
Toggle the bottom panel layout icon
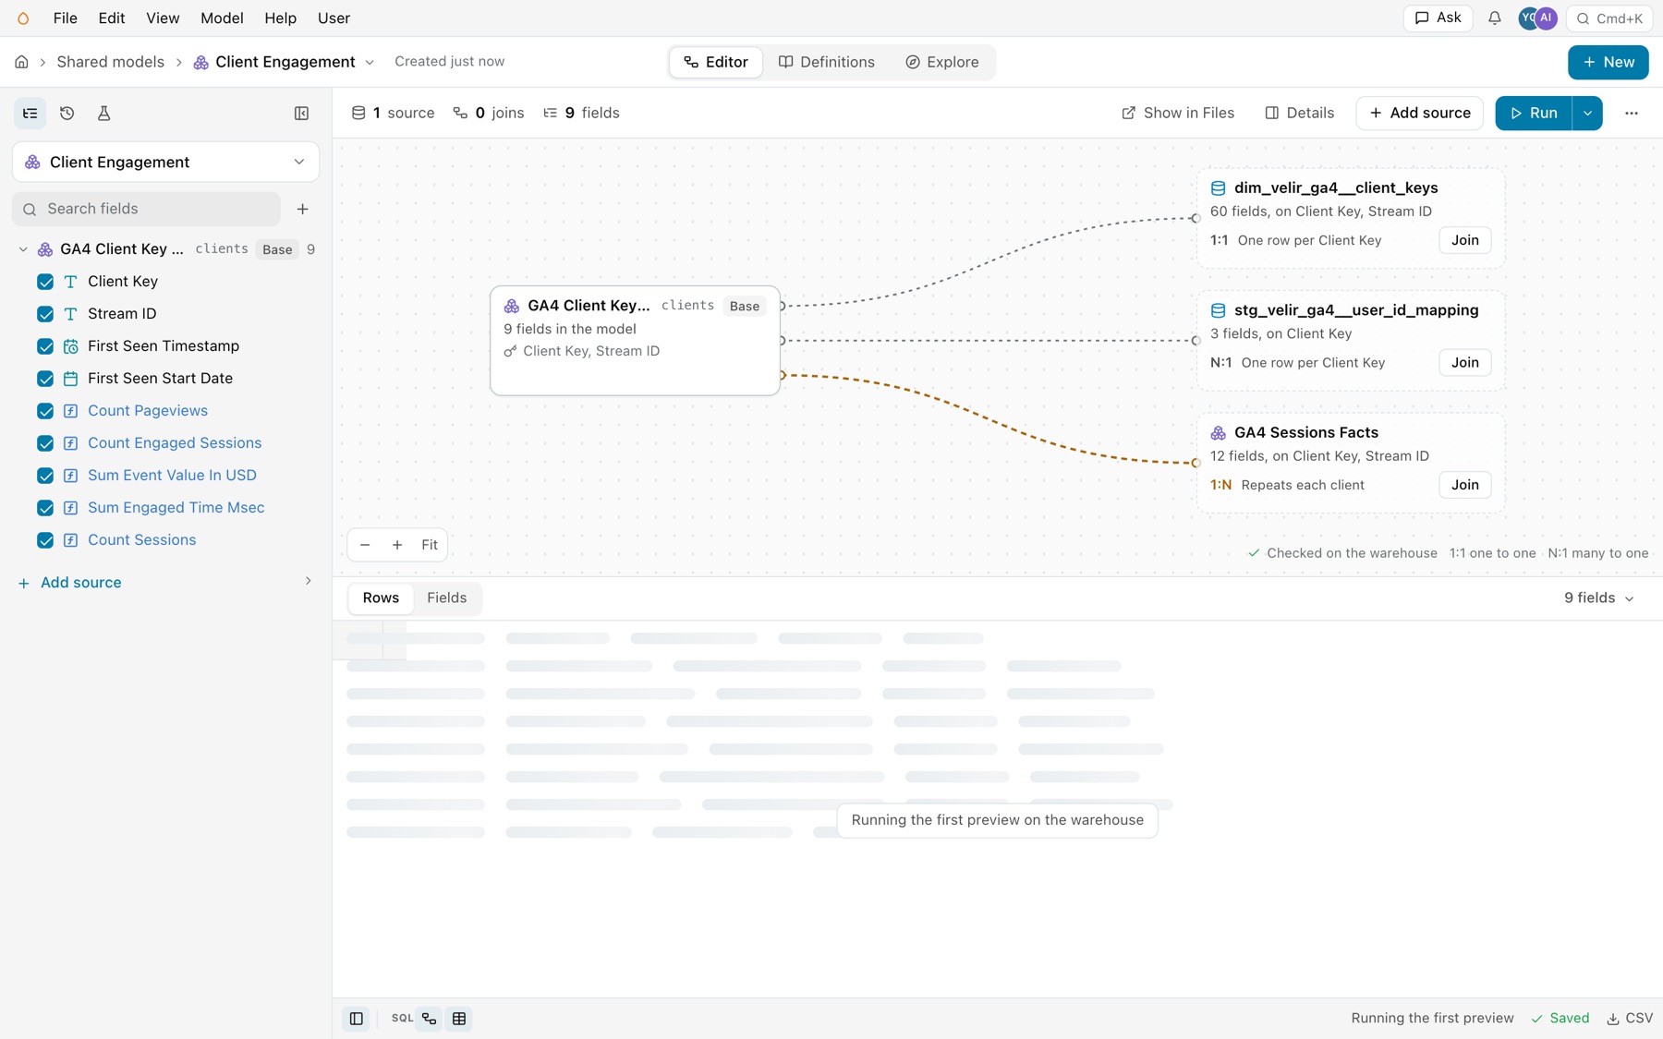356,1018
